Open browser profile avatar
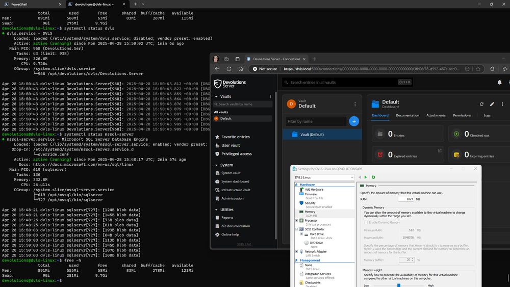This screenshot has height=287, width=510. coord(215,59)
